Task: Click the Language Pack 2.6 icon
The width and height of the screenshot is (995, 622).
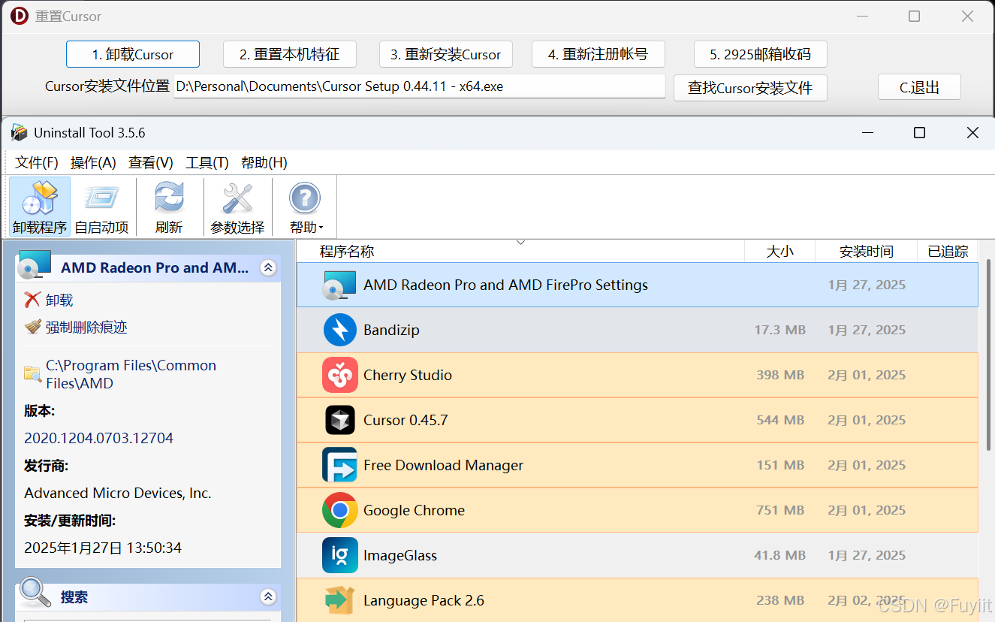Action: [x=339, y=600]
